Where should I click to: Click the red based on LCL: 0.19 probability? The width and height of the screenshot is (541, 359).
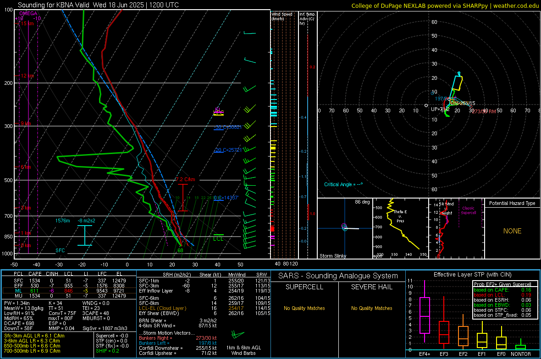tap(502, 295)
